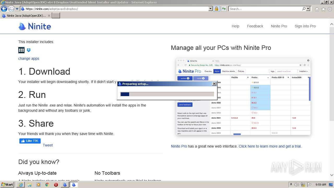Open the Windows Start menu
This screenshot has height=188, width=334.
7,185
